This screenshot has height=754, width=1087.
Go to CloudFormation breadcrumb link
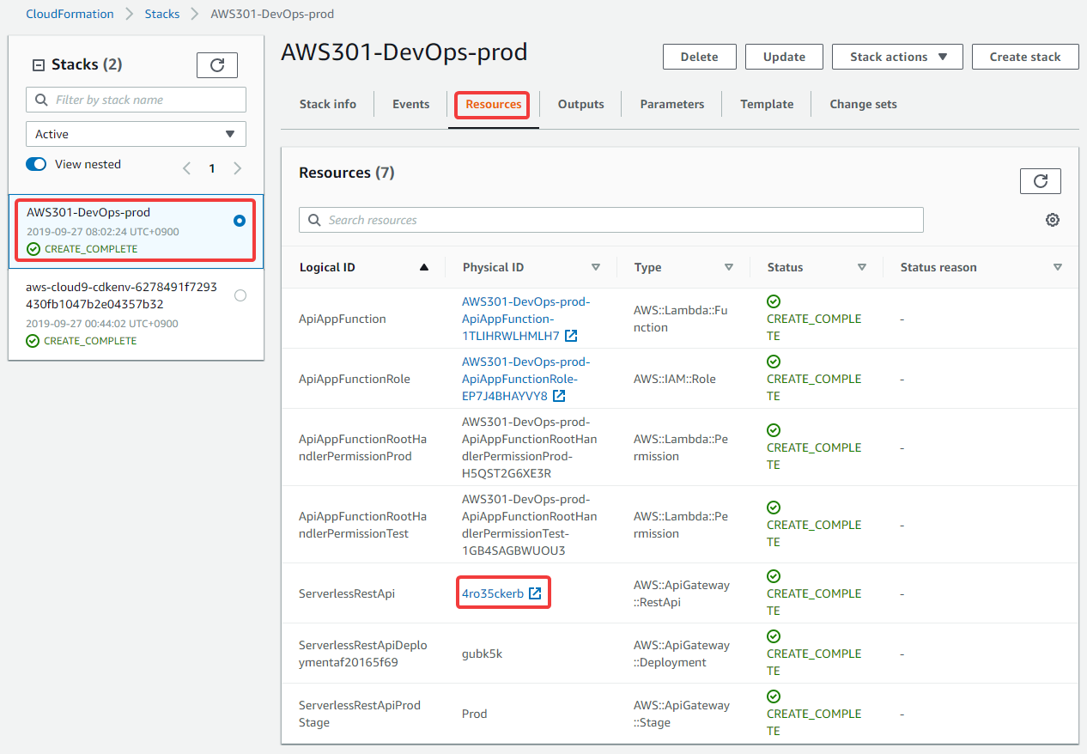point(70,14)
